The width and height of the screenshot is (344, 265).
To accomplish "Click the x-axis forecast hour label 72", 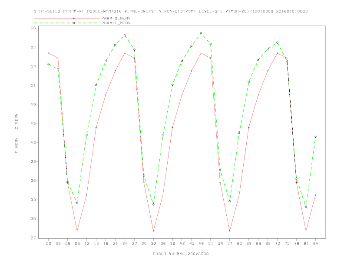I will 277,243.
